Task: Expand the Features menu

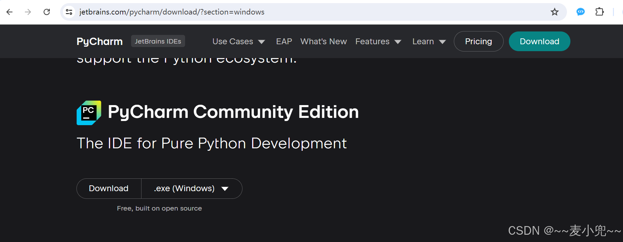Action: pos(378,41)
